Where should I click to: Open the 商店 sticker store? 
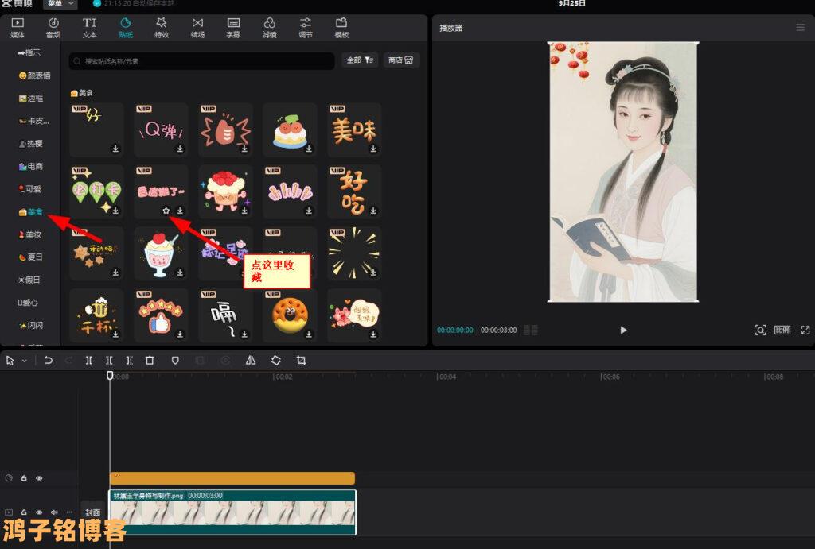400,60
